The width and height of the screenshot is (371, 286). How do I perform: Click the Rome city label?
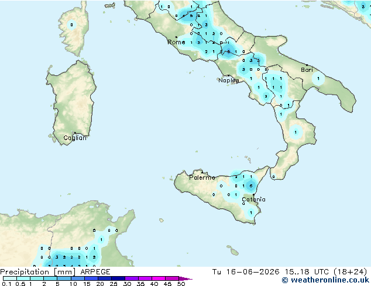tap(176, 42)
